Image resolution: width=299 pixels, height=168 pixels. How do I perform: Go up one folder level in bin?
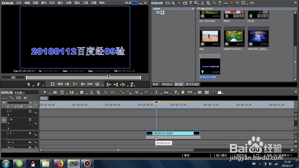click(x=179, y=3)
